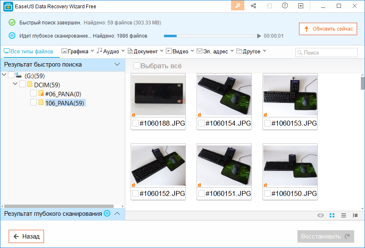Viewport: 365px width, 248px height.
Task: Click the monitor icon of All file types
Action: 7,51
